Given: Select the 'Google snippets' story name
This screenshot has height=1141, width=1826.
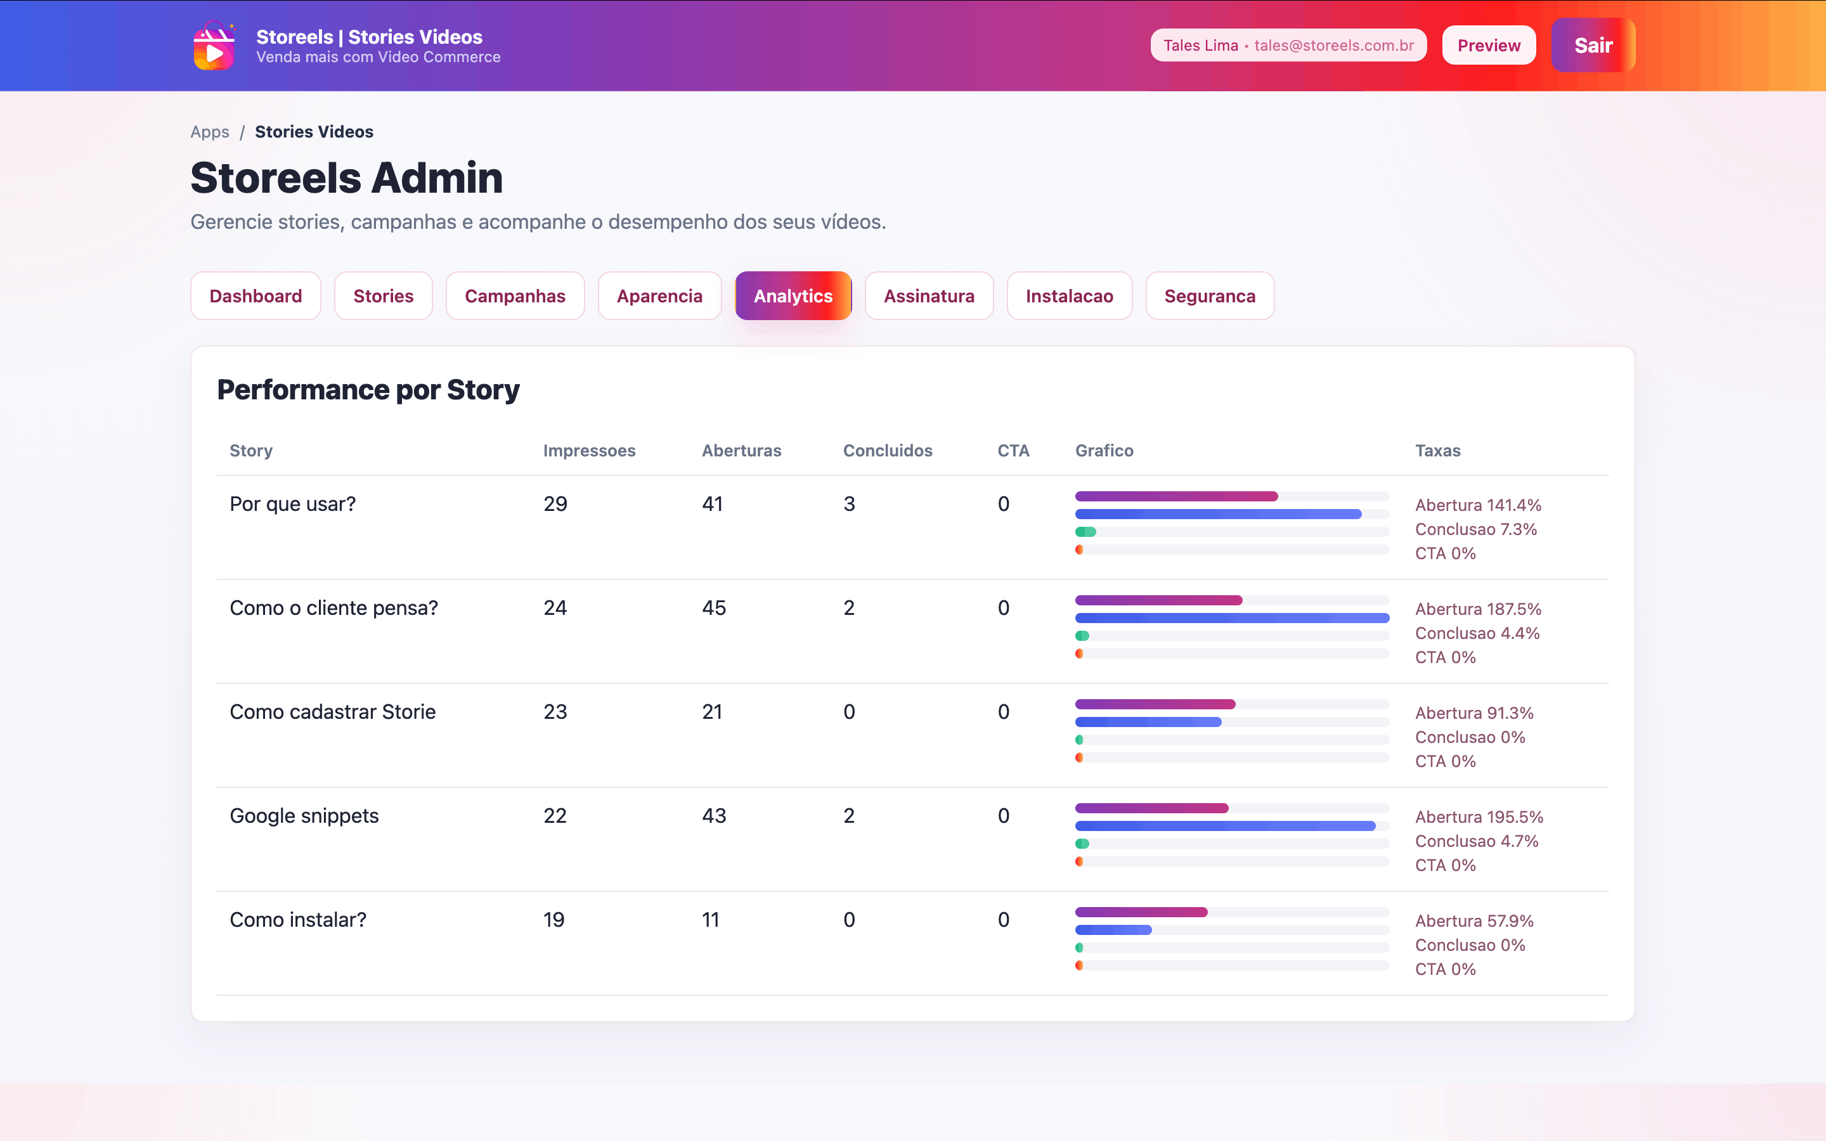Looking at the screenshot, I should click(x=304, y=816).
